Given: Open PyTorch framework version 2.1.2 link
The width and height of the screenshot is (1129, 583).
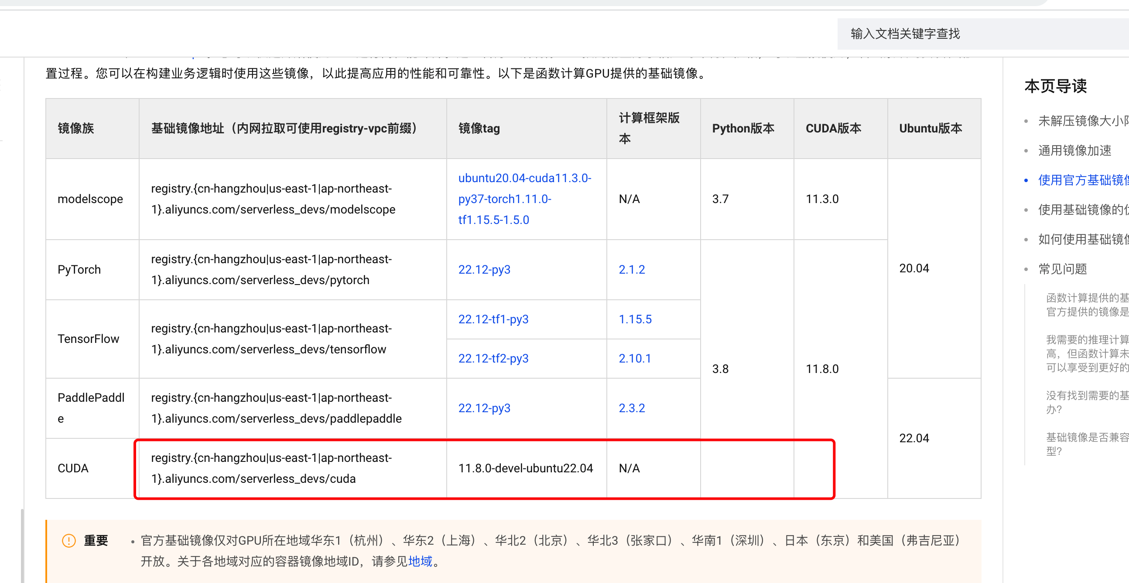Looking at the screenshot, I should click(x=632, y=270).
